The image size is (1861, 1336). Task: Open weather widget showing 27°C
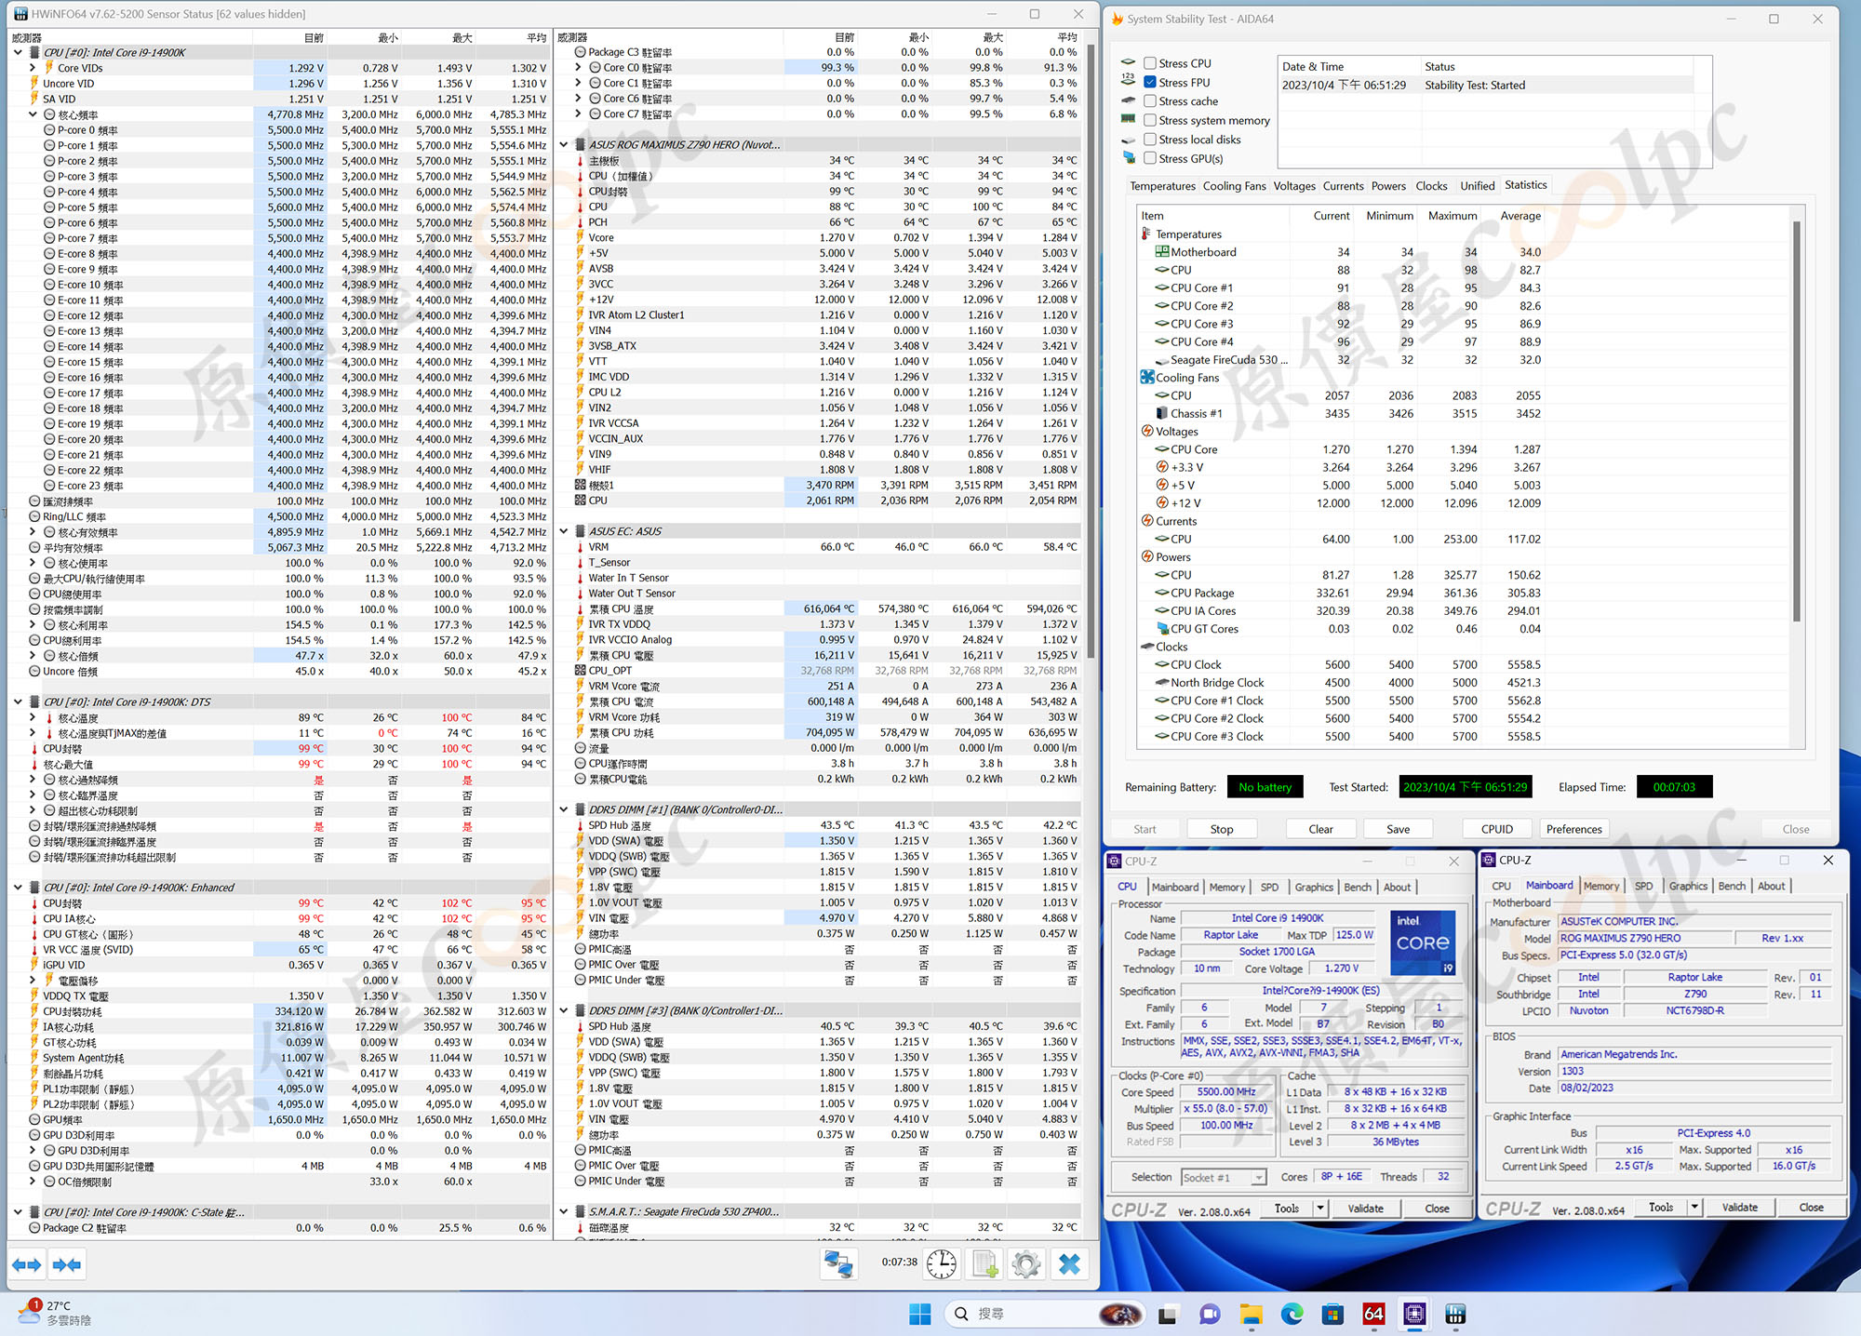tap(58, 1313)
